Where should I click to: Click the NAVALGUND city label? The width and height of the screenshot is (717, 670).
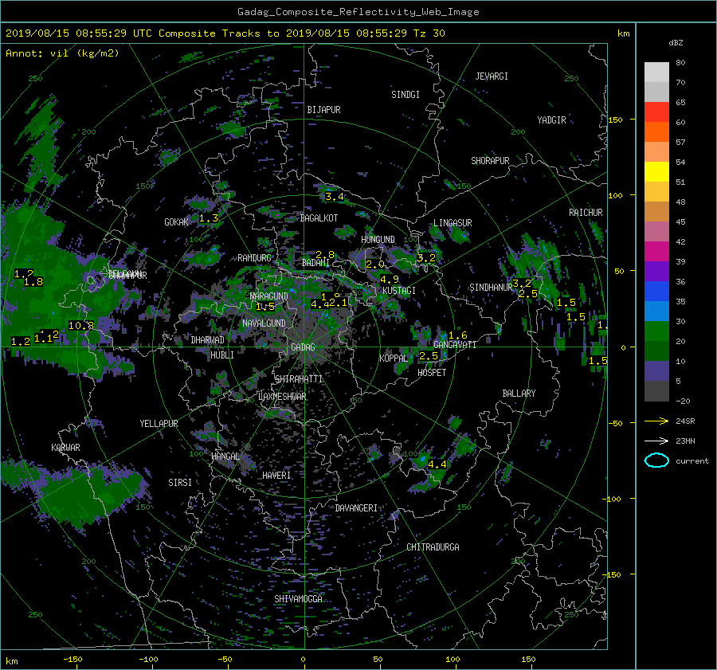pyautogui.click(x=264, y=323)
